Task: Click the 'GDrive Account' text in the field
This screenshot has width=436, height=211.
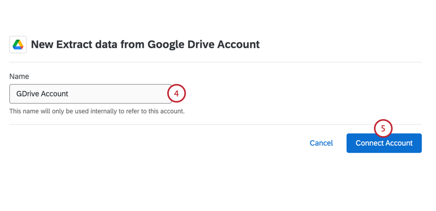Action: 42,94
